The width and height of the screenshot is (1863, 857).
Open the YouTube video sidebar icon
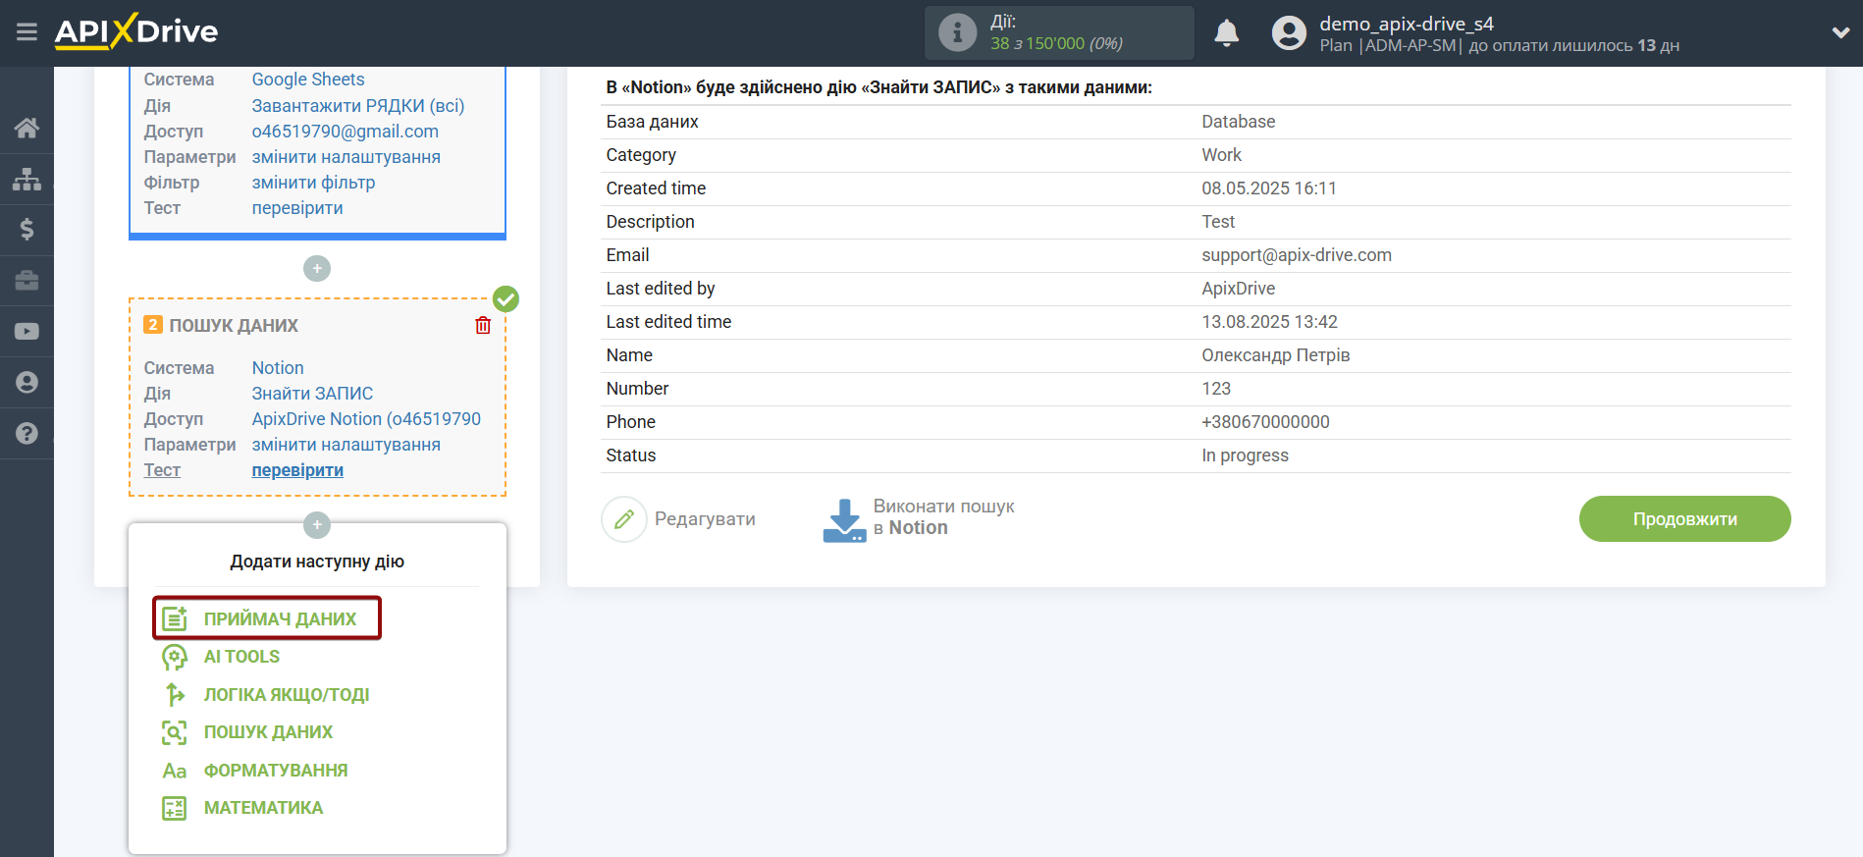point(27,332)
